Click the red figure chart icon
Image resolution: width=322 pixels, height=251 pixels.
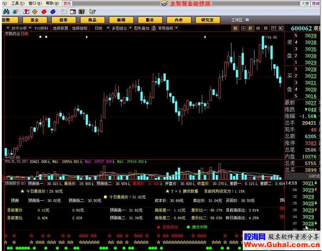tap(26, 11)
